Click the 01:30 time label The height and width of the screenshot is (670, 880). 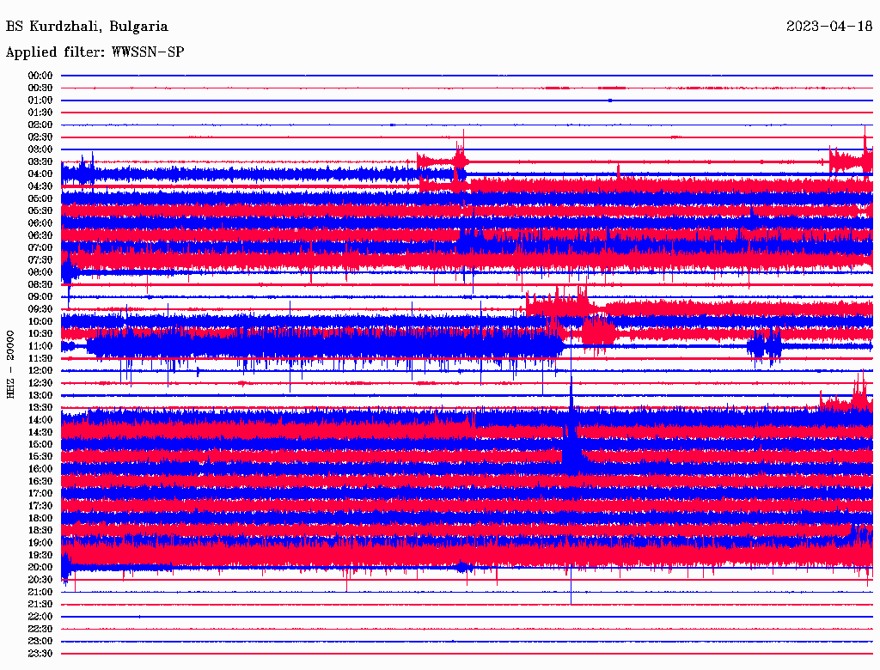[x=40, y=113]
